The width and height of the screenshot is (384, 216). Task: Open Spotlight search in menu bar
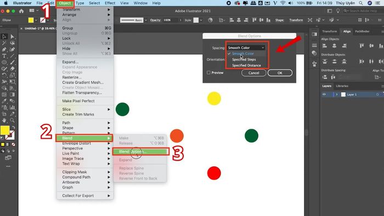(361, 3)
